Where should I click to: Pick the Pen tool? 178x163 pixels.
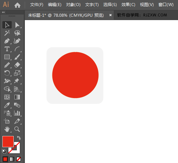click(7, 41)
